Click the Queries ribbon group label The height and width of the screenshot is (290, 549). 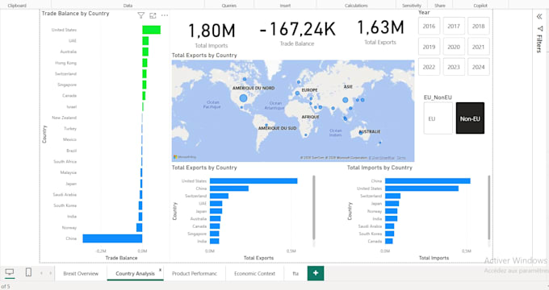(229, 6)
